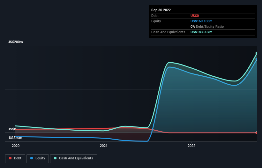Image resolution: width=262 pixels, height=168 pixels.
Task: Click the 2021 x-axis label
Action: click(x=104, y=146)
